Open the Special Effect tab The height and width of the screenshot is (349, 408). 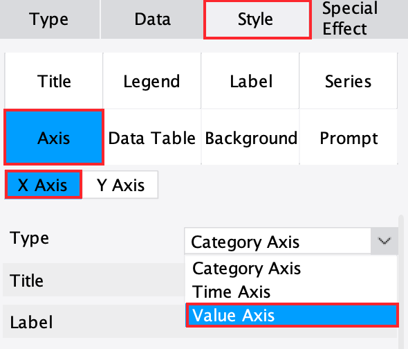click(360, 19)
